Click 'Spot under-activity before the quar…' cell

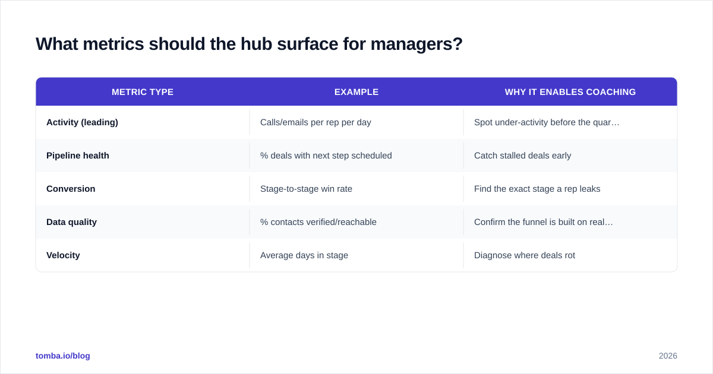point(570,122)
